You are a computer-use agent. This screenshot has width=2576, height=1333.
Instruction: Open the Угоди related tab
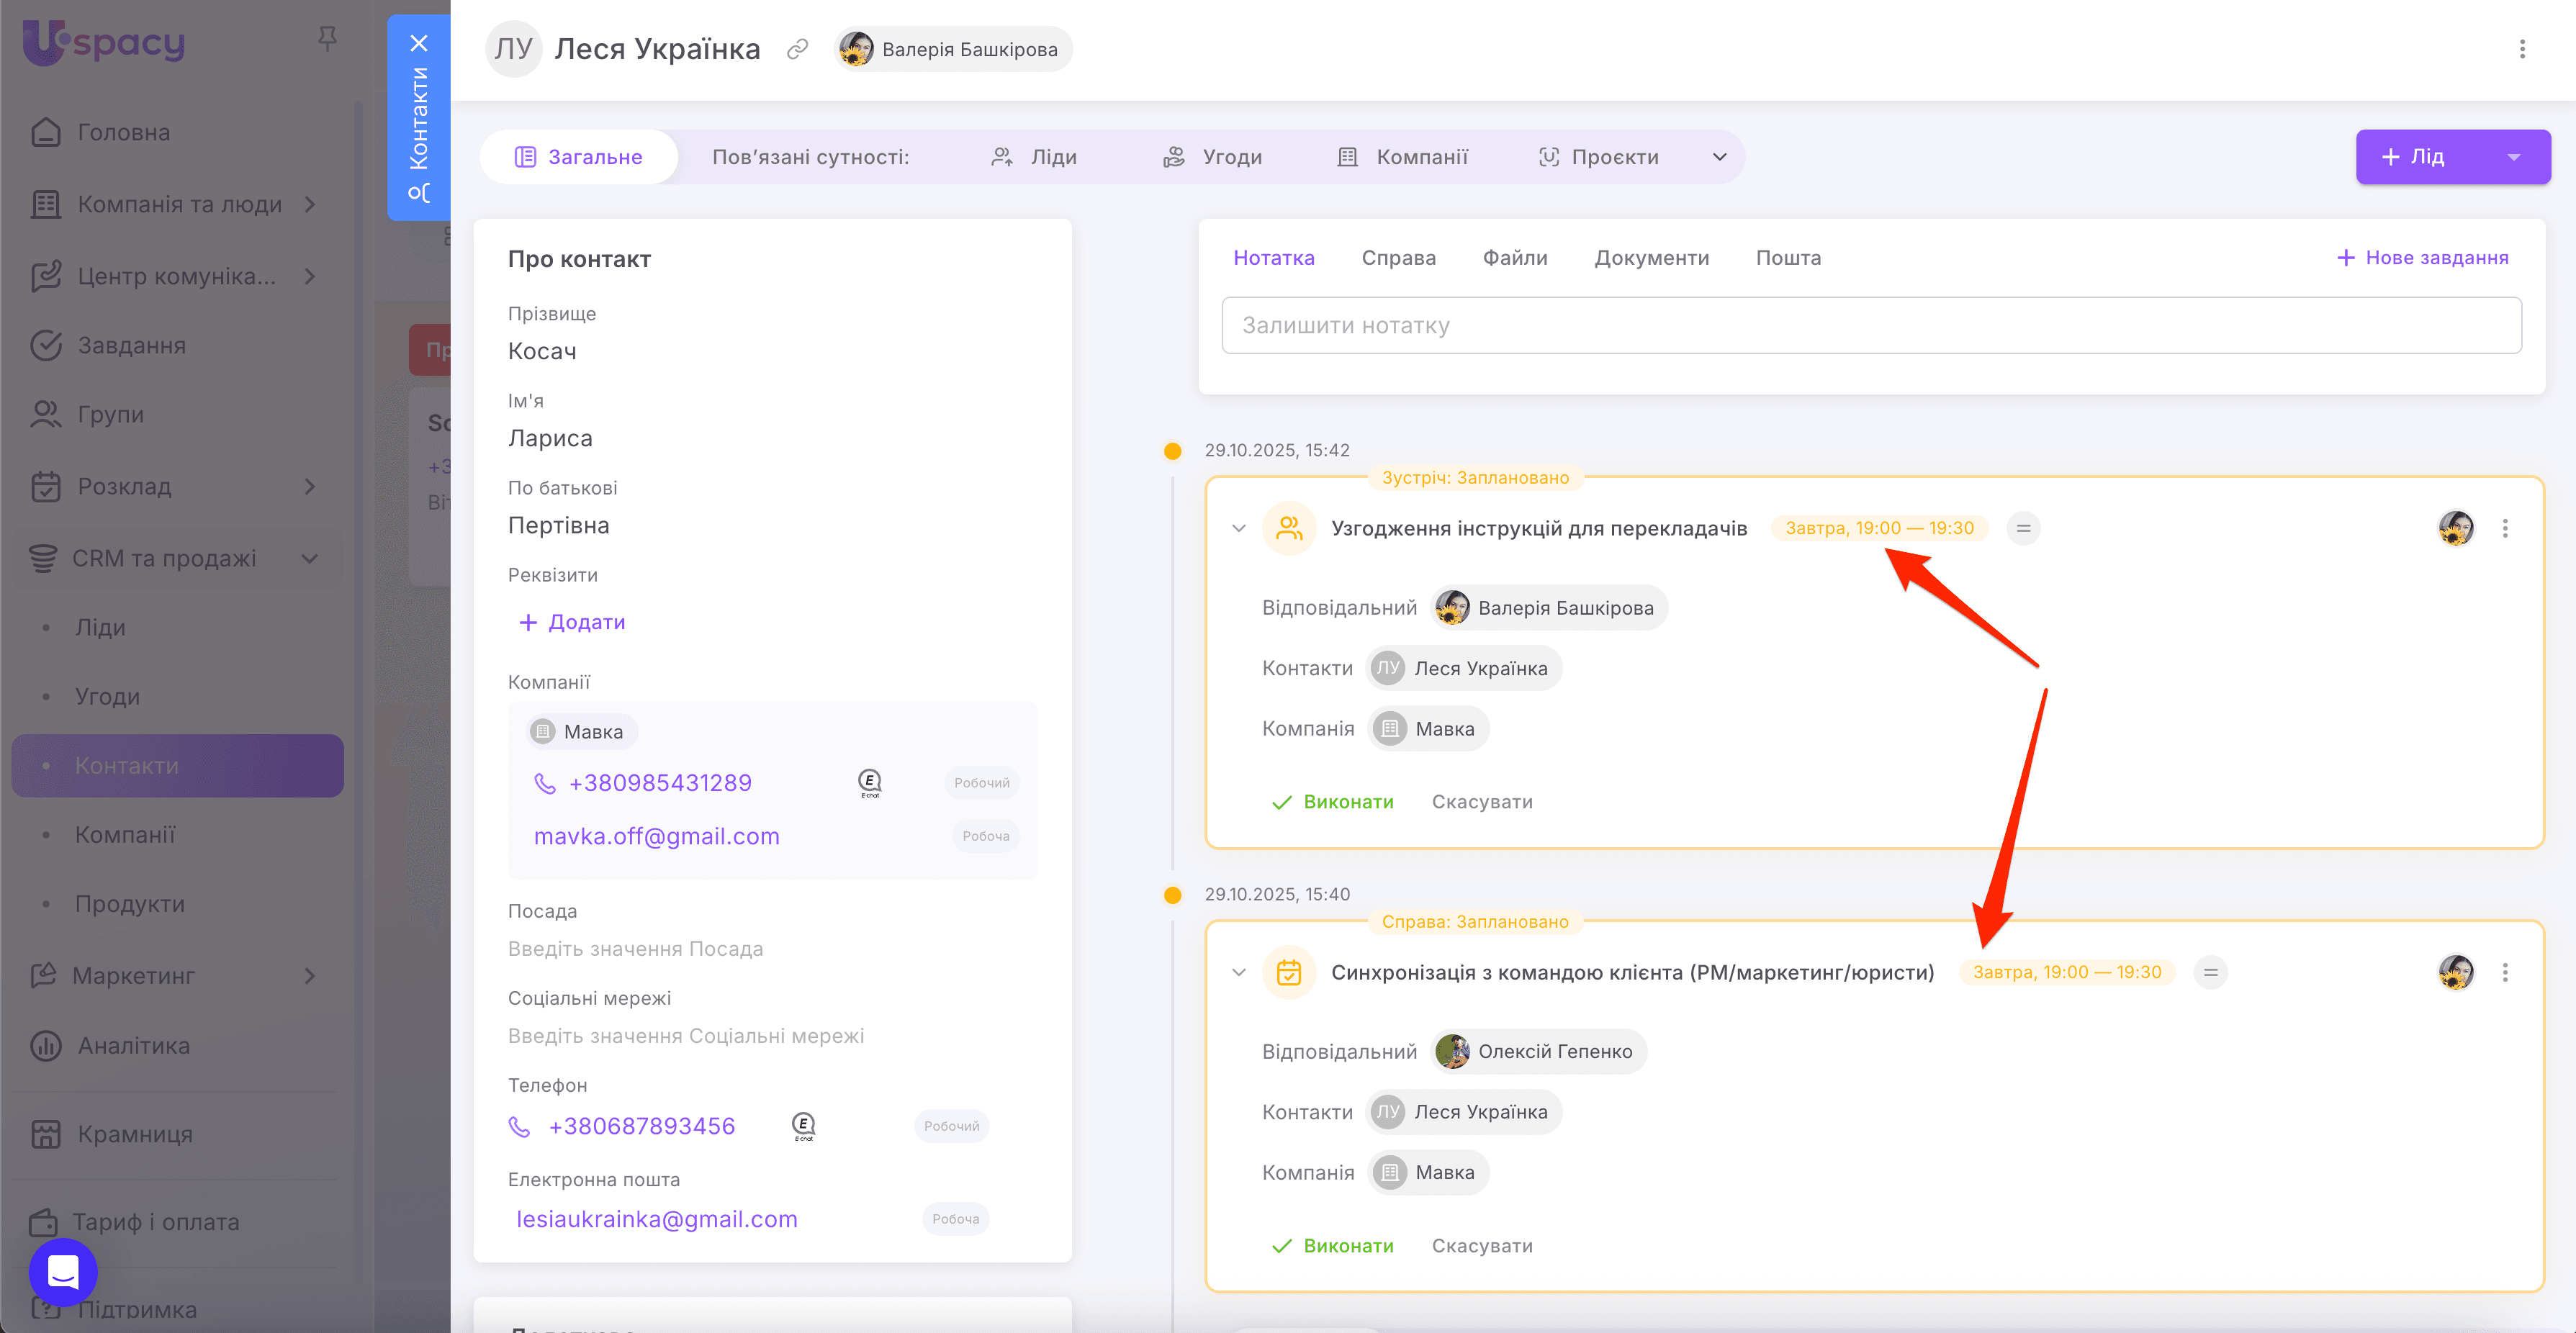pyautogui.click(x=1212, y=157)
